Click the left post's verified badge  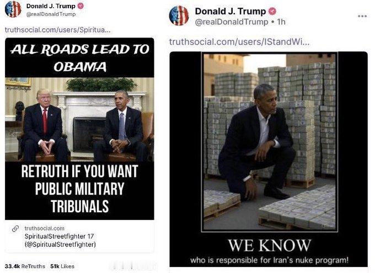tap(81, 6)
